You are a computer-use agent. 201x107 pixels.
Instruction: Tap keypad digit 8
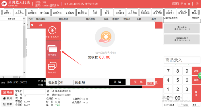tap(177, 71)
